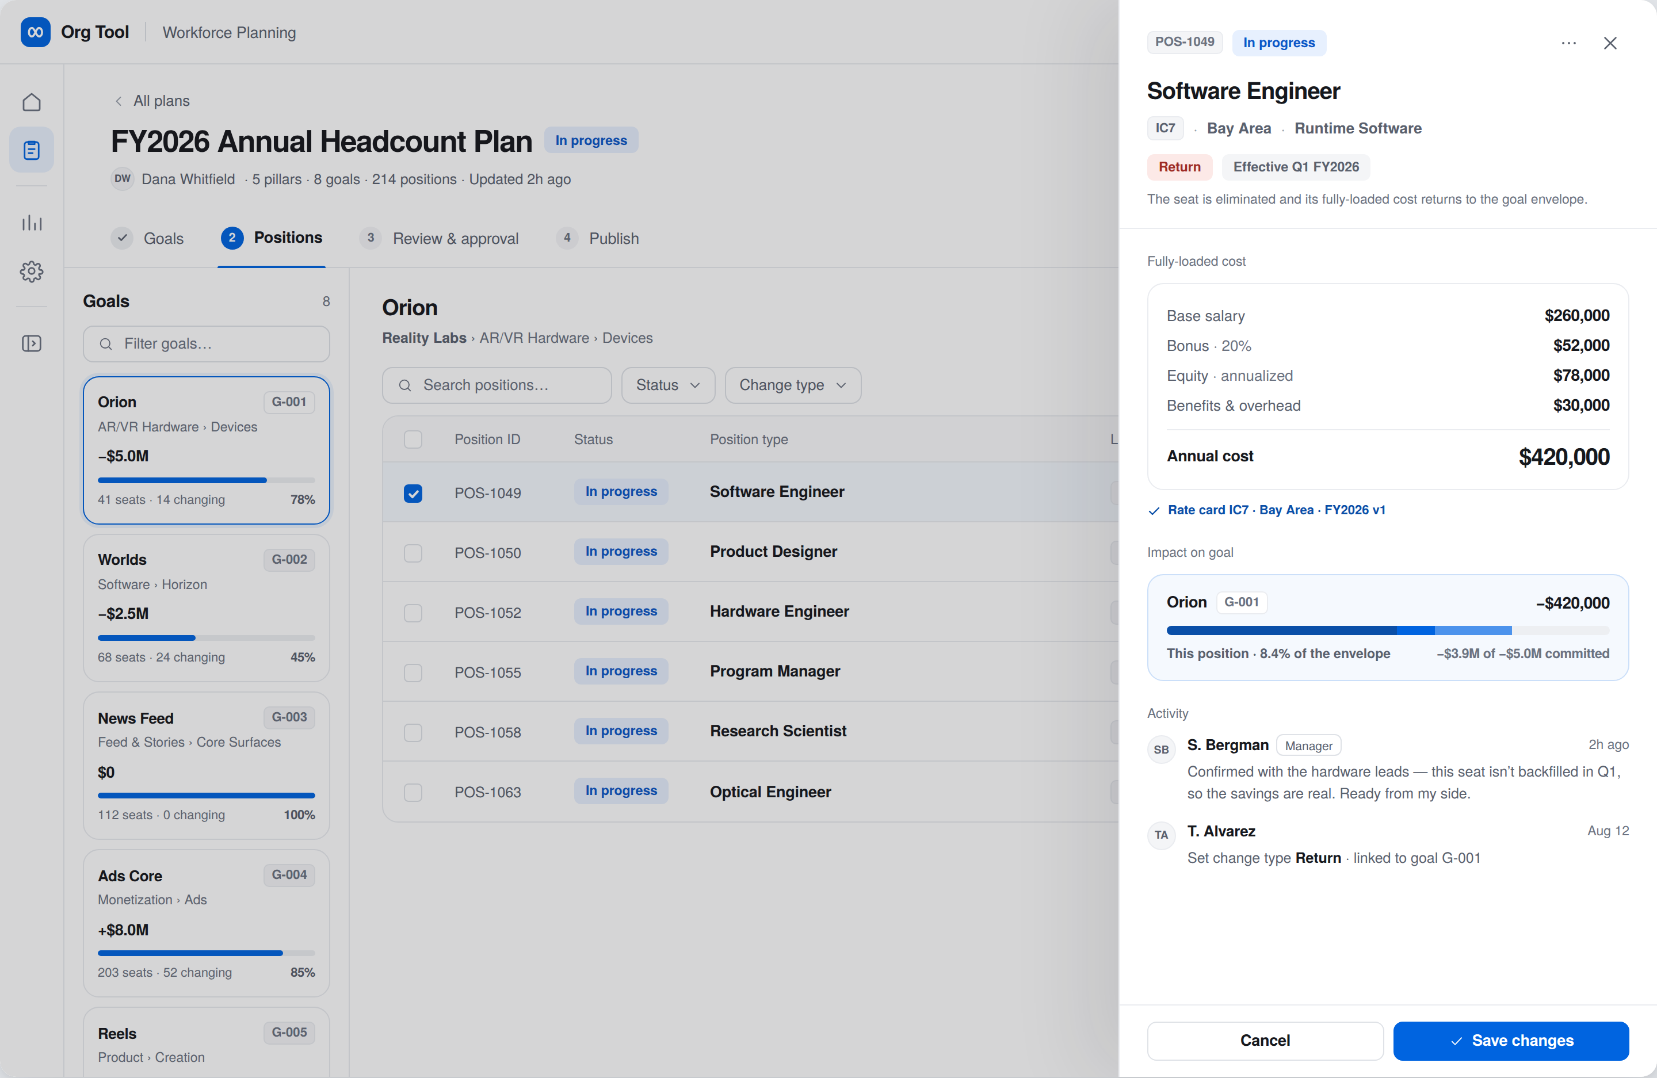The image size is (1657, 1078).
Task: Click the step 2 badge for Positions
Action: pos(232,238)
